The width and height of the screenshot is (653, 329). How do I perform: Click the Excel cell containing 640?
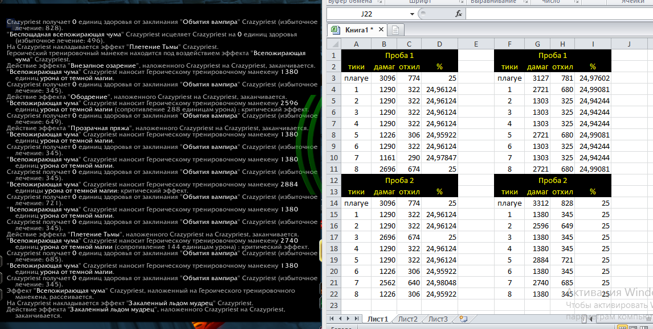point(409,282)
